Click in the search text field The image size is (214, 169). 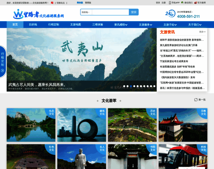click(111, 12)
